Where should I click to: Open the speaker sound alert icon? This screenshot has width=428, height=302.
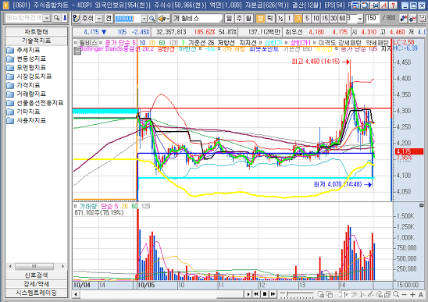(x=164, y=19)
